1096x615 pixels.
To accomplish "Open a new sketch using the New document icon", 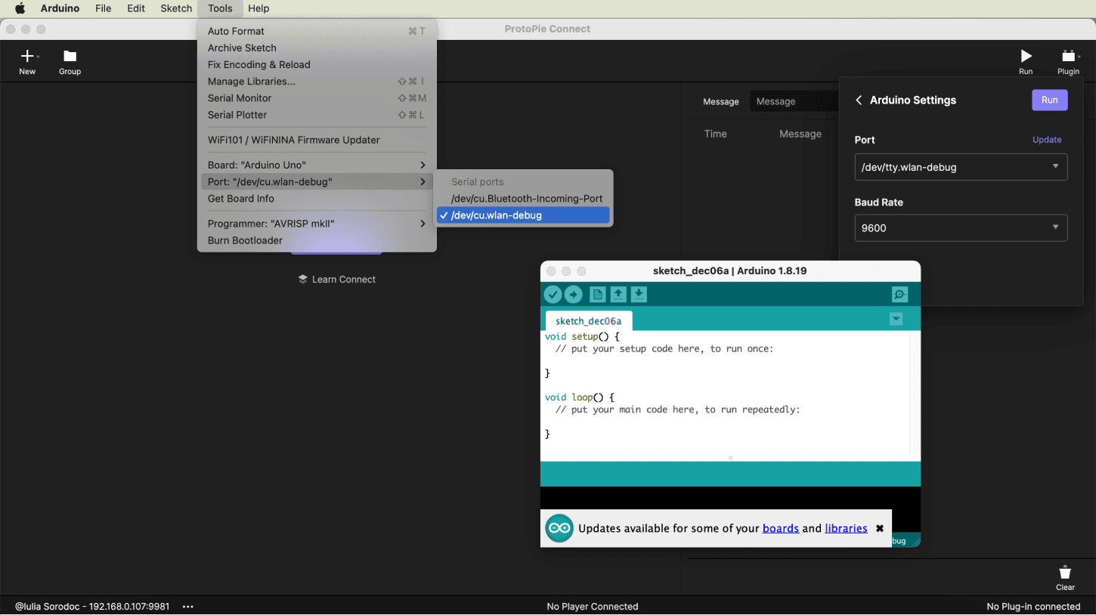I will (596, 294).
